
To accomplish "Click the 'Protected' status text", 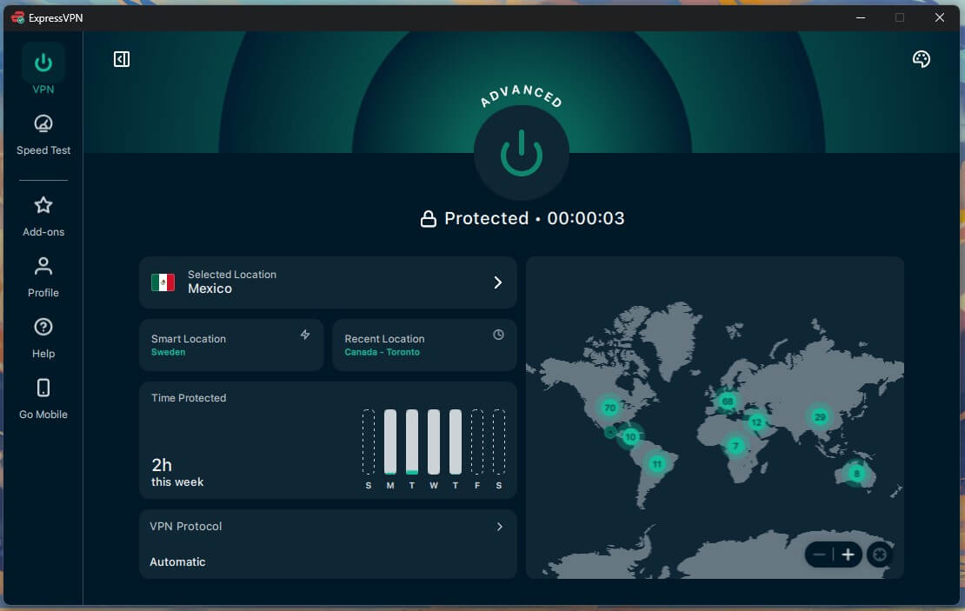I will [x=486, y=218].
